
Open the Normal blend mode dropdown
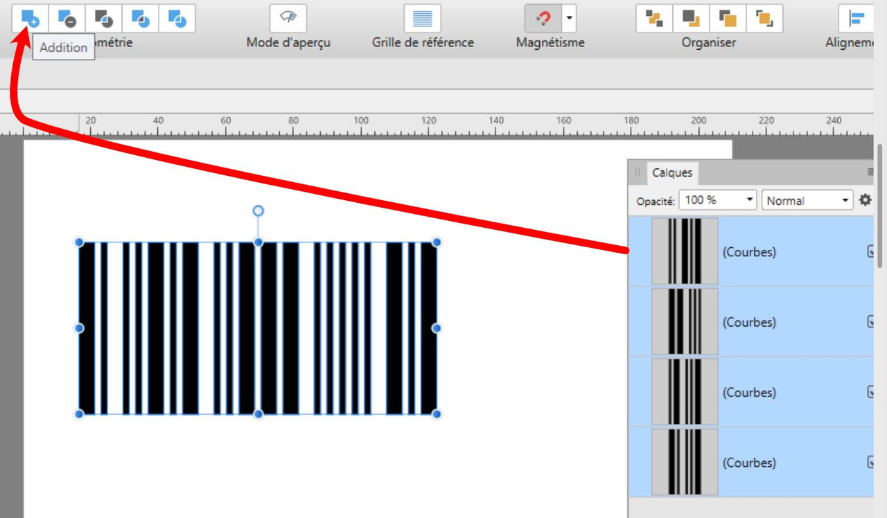pos(807,200)
